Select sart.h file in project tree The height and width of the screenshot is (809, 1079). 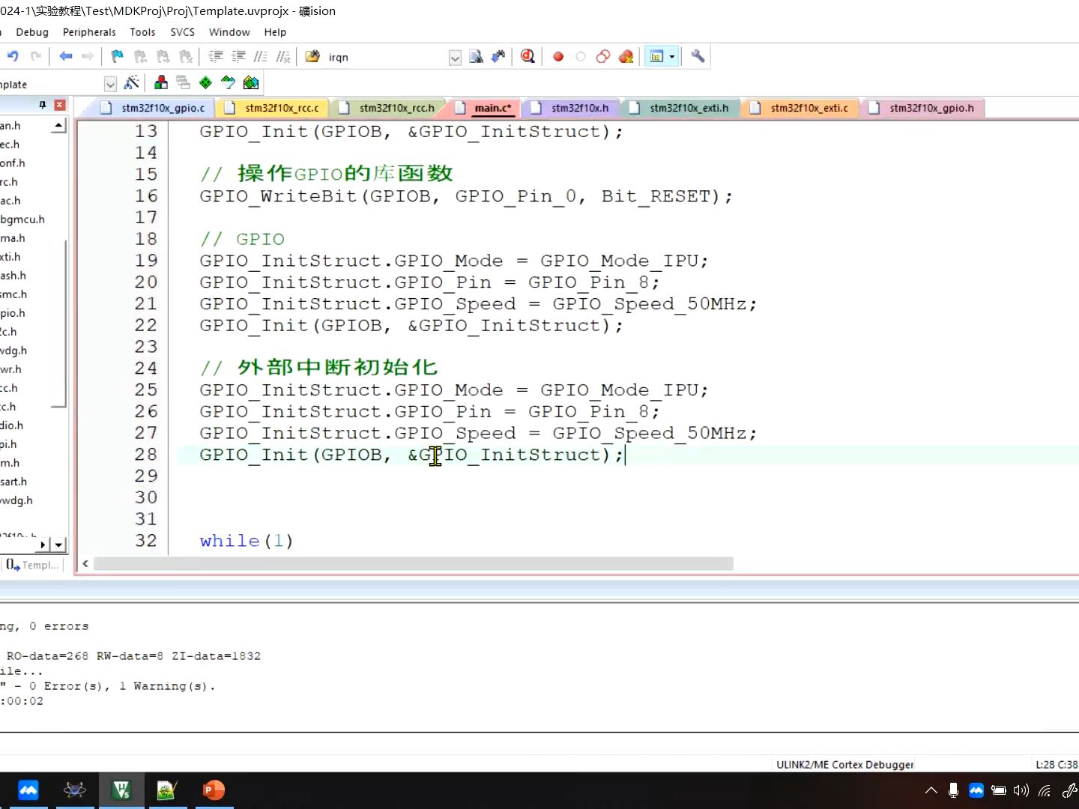(x=13, y=482)
